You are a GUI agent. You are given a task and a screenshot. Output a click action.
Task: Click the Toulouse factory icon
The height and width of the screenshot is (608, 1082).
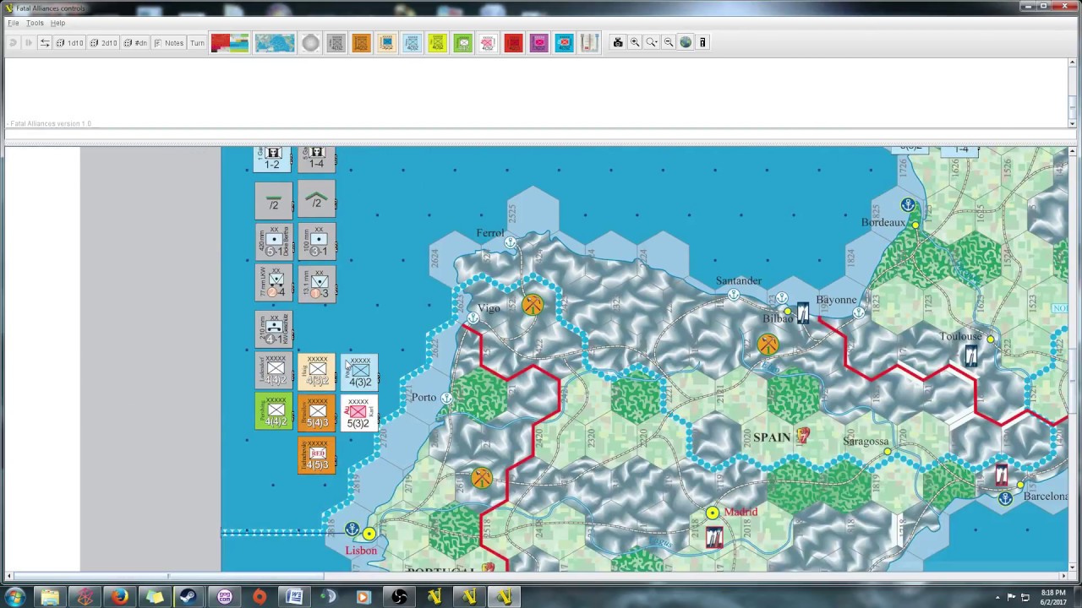[971, 356]
